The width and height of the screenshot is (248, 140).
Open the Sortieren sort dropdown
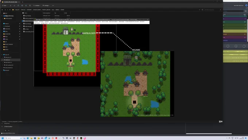click(x=37, y=5)
